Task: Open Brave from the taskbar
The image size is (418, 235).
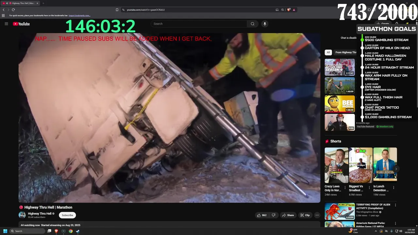Action: pos(56,231)
